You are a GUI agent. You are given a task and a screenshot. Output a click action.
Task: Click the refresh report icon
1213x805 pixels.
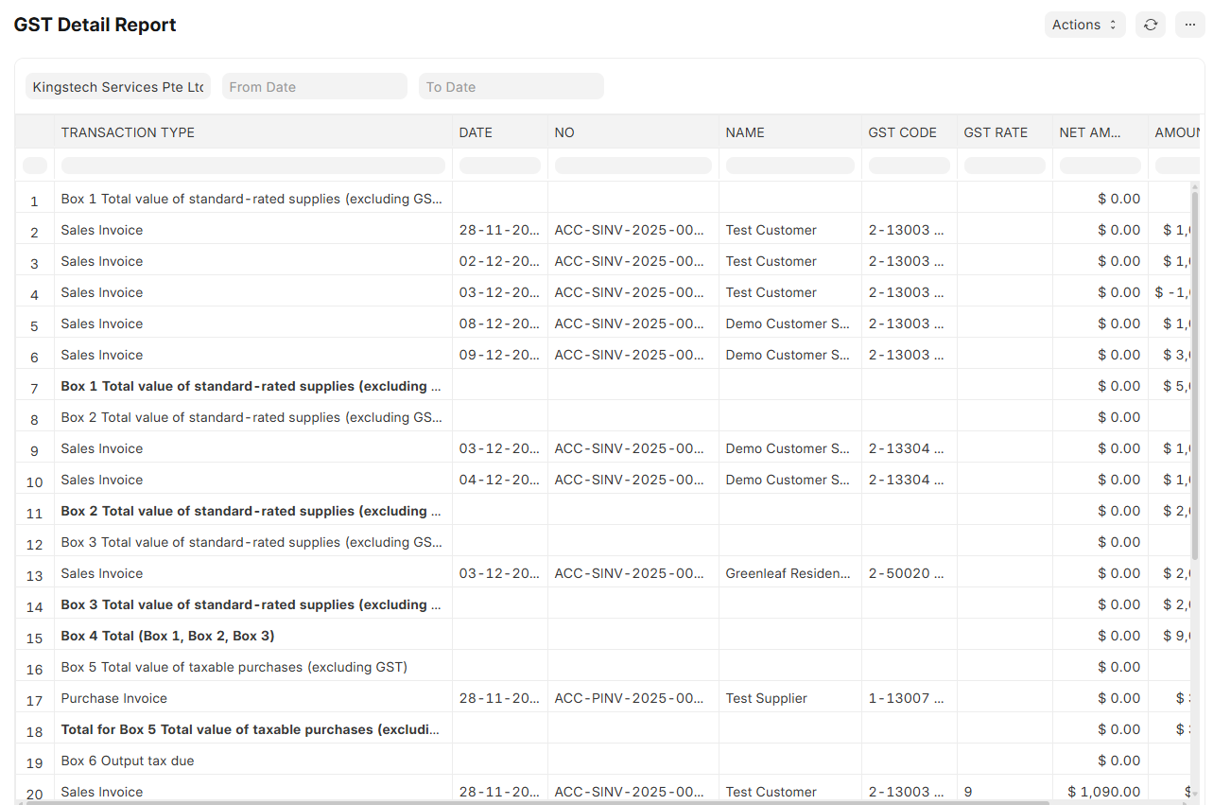pos(1150,25)
